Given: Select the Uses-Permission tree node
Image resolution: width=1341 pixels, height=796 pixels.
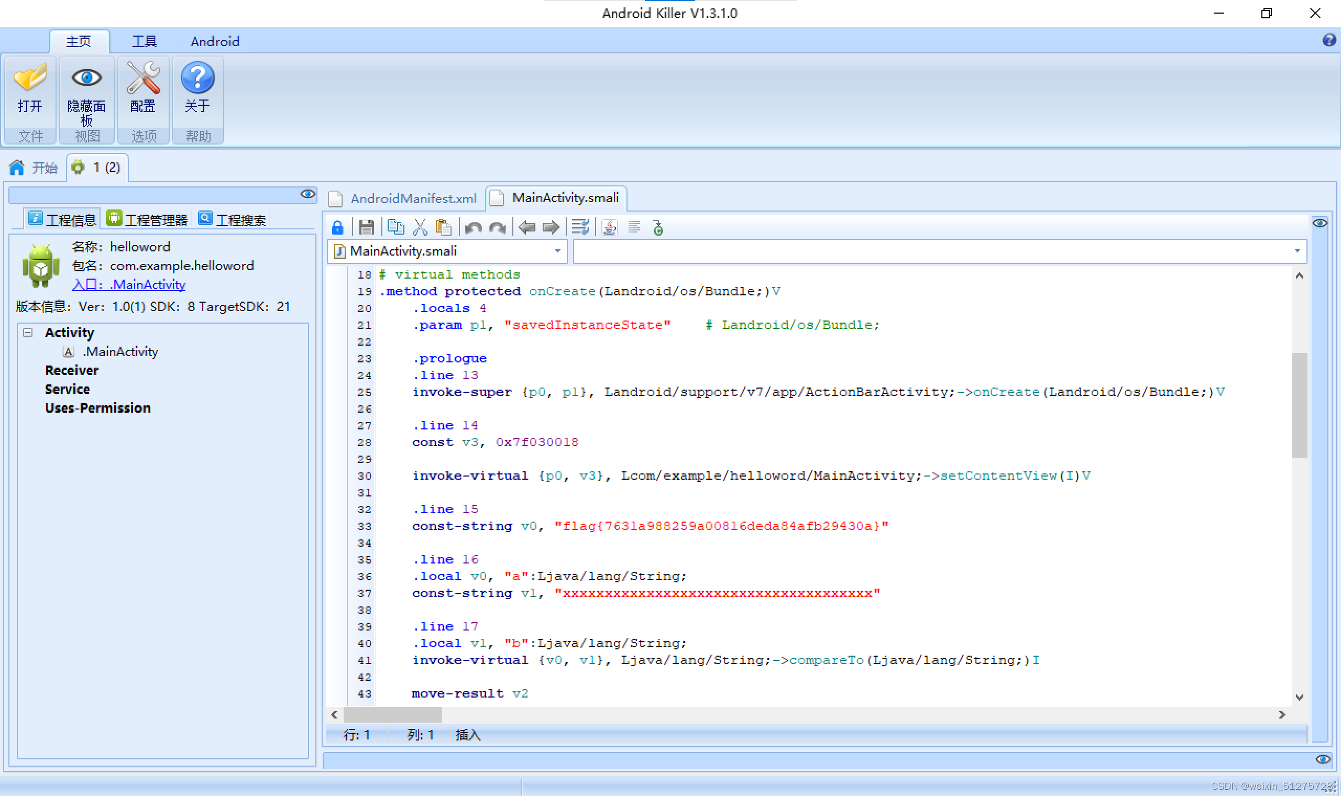Looking at the screenshot, I should (x=97, y=407).
